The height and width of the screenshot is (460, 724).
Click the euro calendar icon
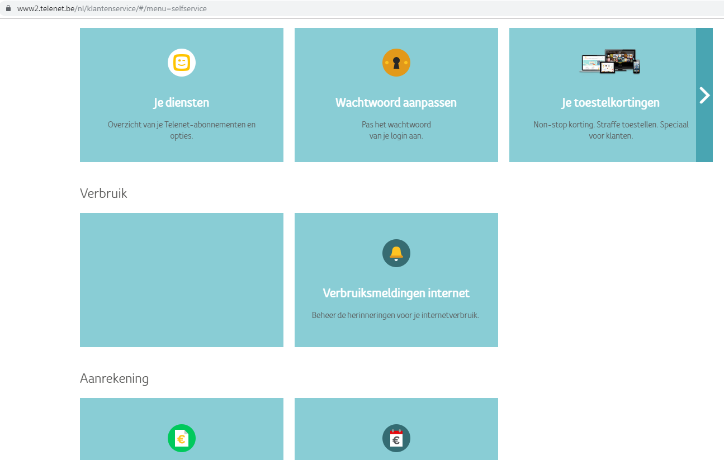click(x=396, y=438)
